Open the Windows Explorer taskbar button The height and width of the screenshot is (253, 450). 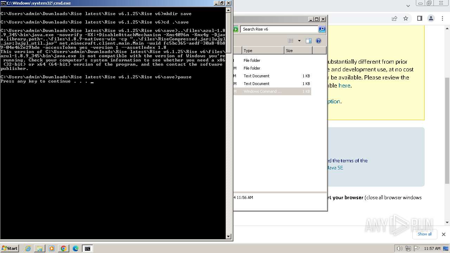tap(40, 248)
